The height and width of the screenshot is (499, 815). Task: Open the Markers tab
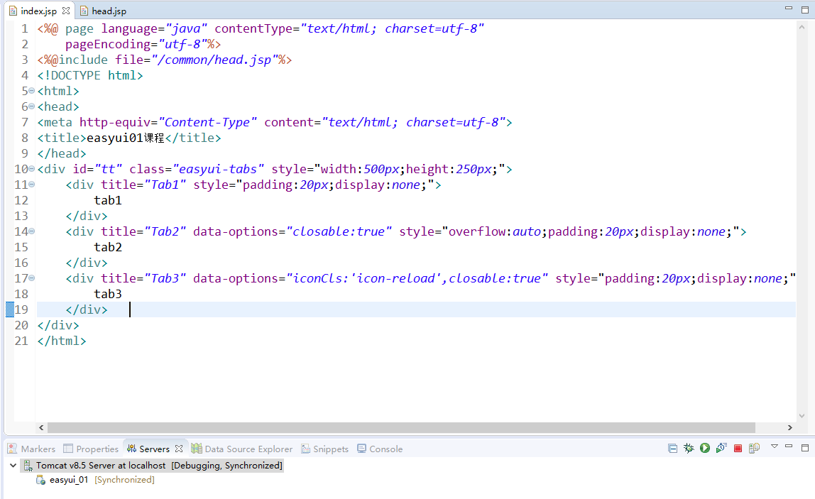32,449
